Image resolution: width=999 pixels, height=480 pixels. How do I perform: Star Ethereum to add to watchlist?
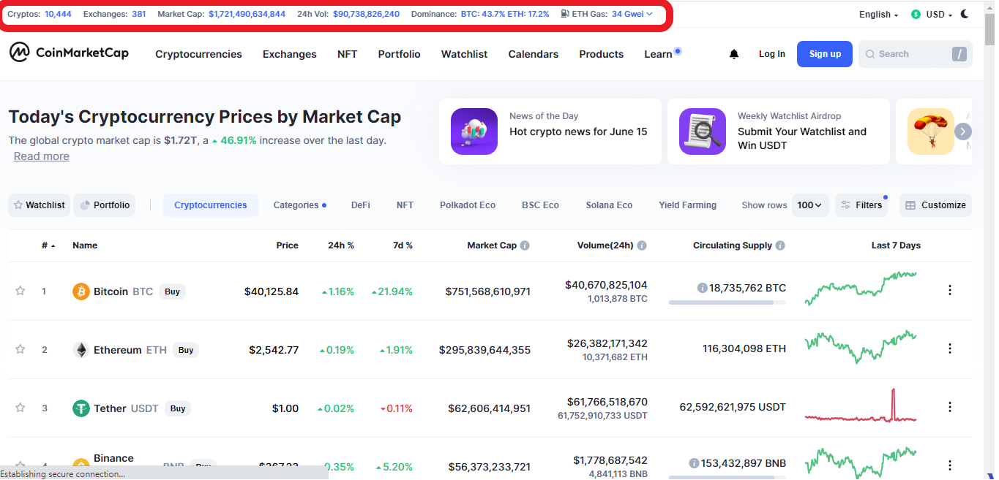point(20,349)
